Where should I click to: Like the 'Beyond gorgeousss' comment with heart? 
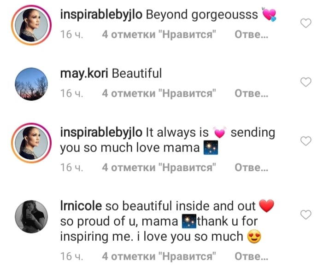pyautogui.click(x=305, y=23)
